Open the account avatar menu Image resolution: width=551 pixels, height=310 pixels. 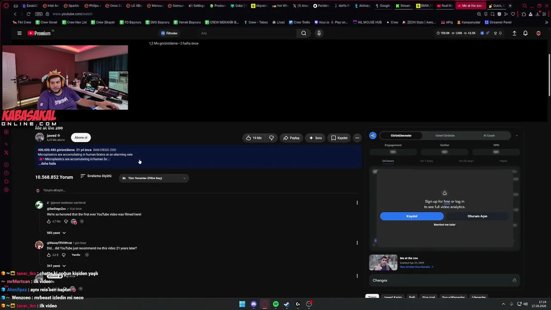(539, 33)
